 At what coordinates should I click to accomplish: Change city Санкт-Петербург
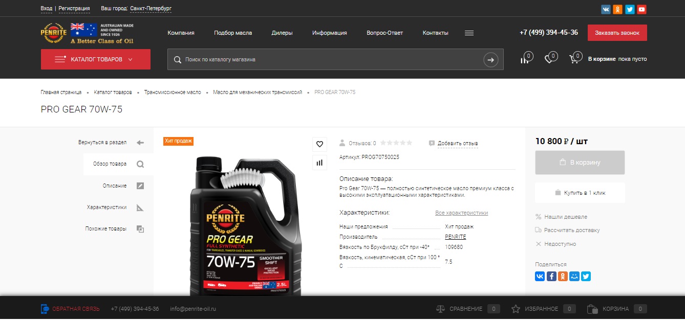[151, 9]
